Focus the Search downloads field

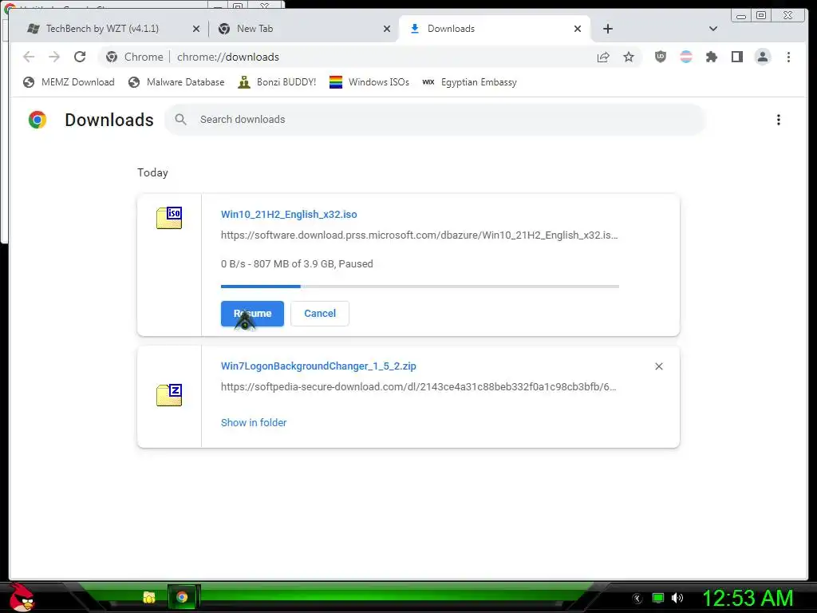click(436, 120)
